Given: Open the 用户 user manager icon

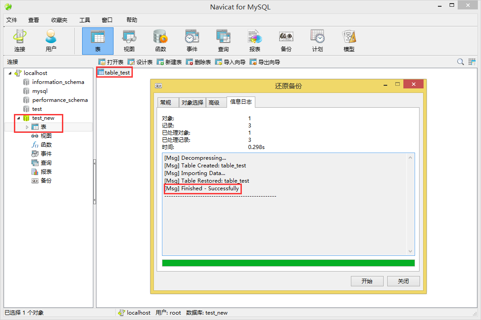Looking at the screenshot, I should tap(51, 41).
